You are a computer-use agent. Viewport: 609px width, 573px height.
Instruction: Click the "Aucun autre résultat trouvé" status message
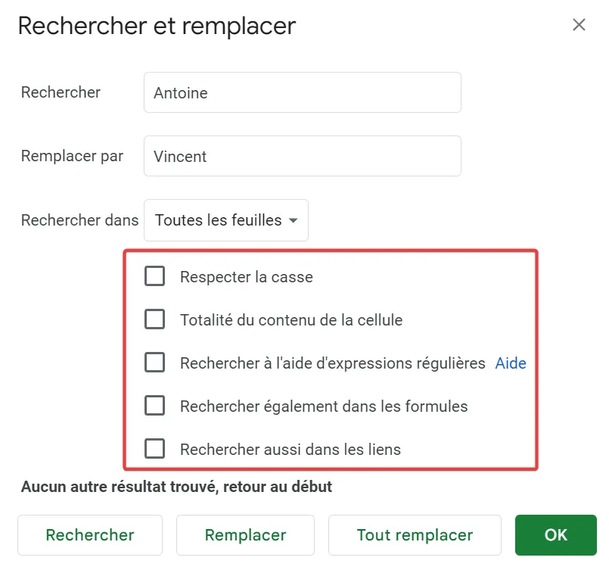coord(175,487)
